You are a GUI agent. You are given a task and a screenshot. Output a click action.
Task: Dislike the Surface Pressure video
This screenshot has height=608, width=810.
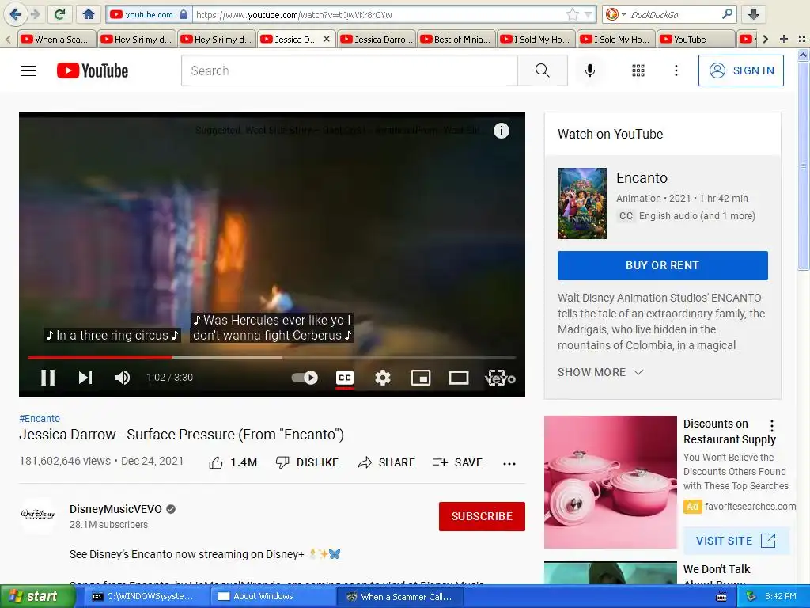[x=308, y=462]
